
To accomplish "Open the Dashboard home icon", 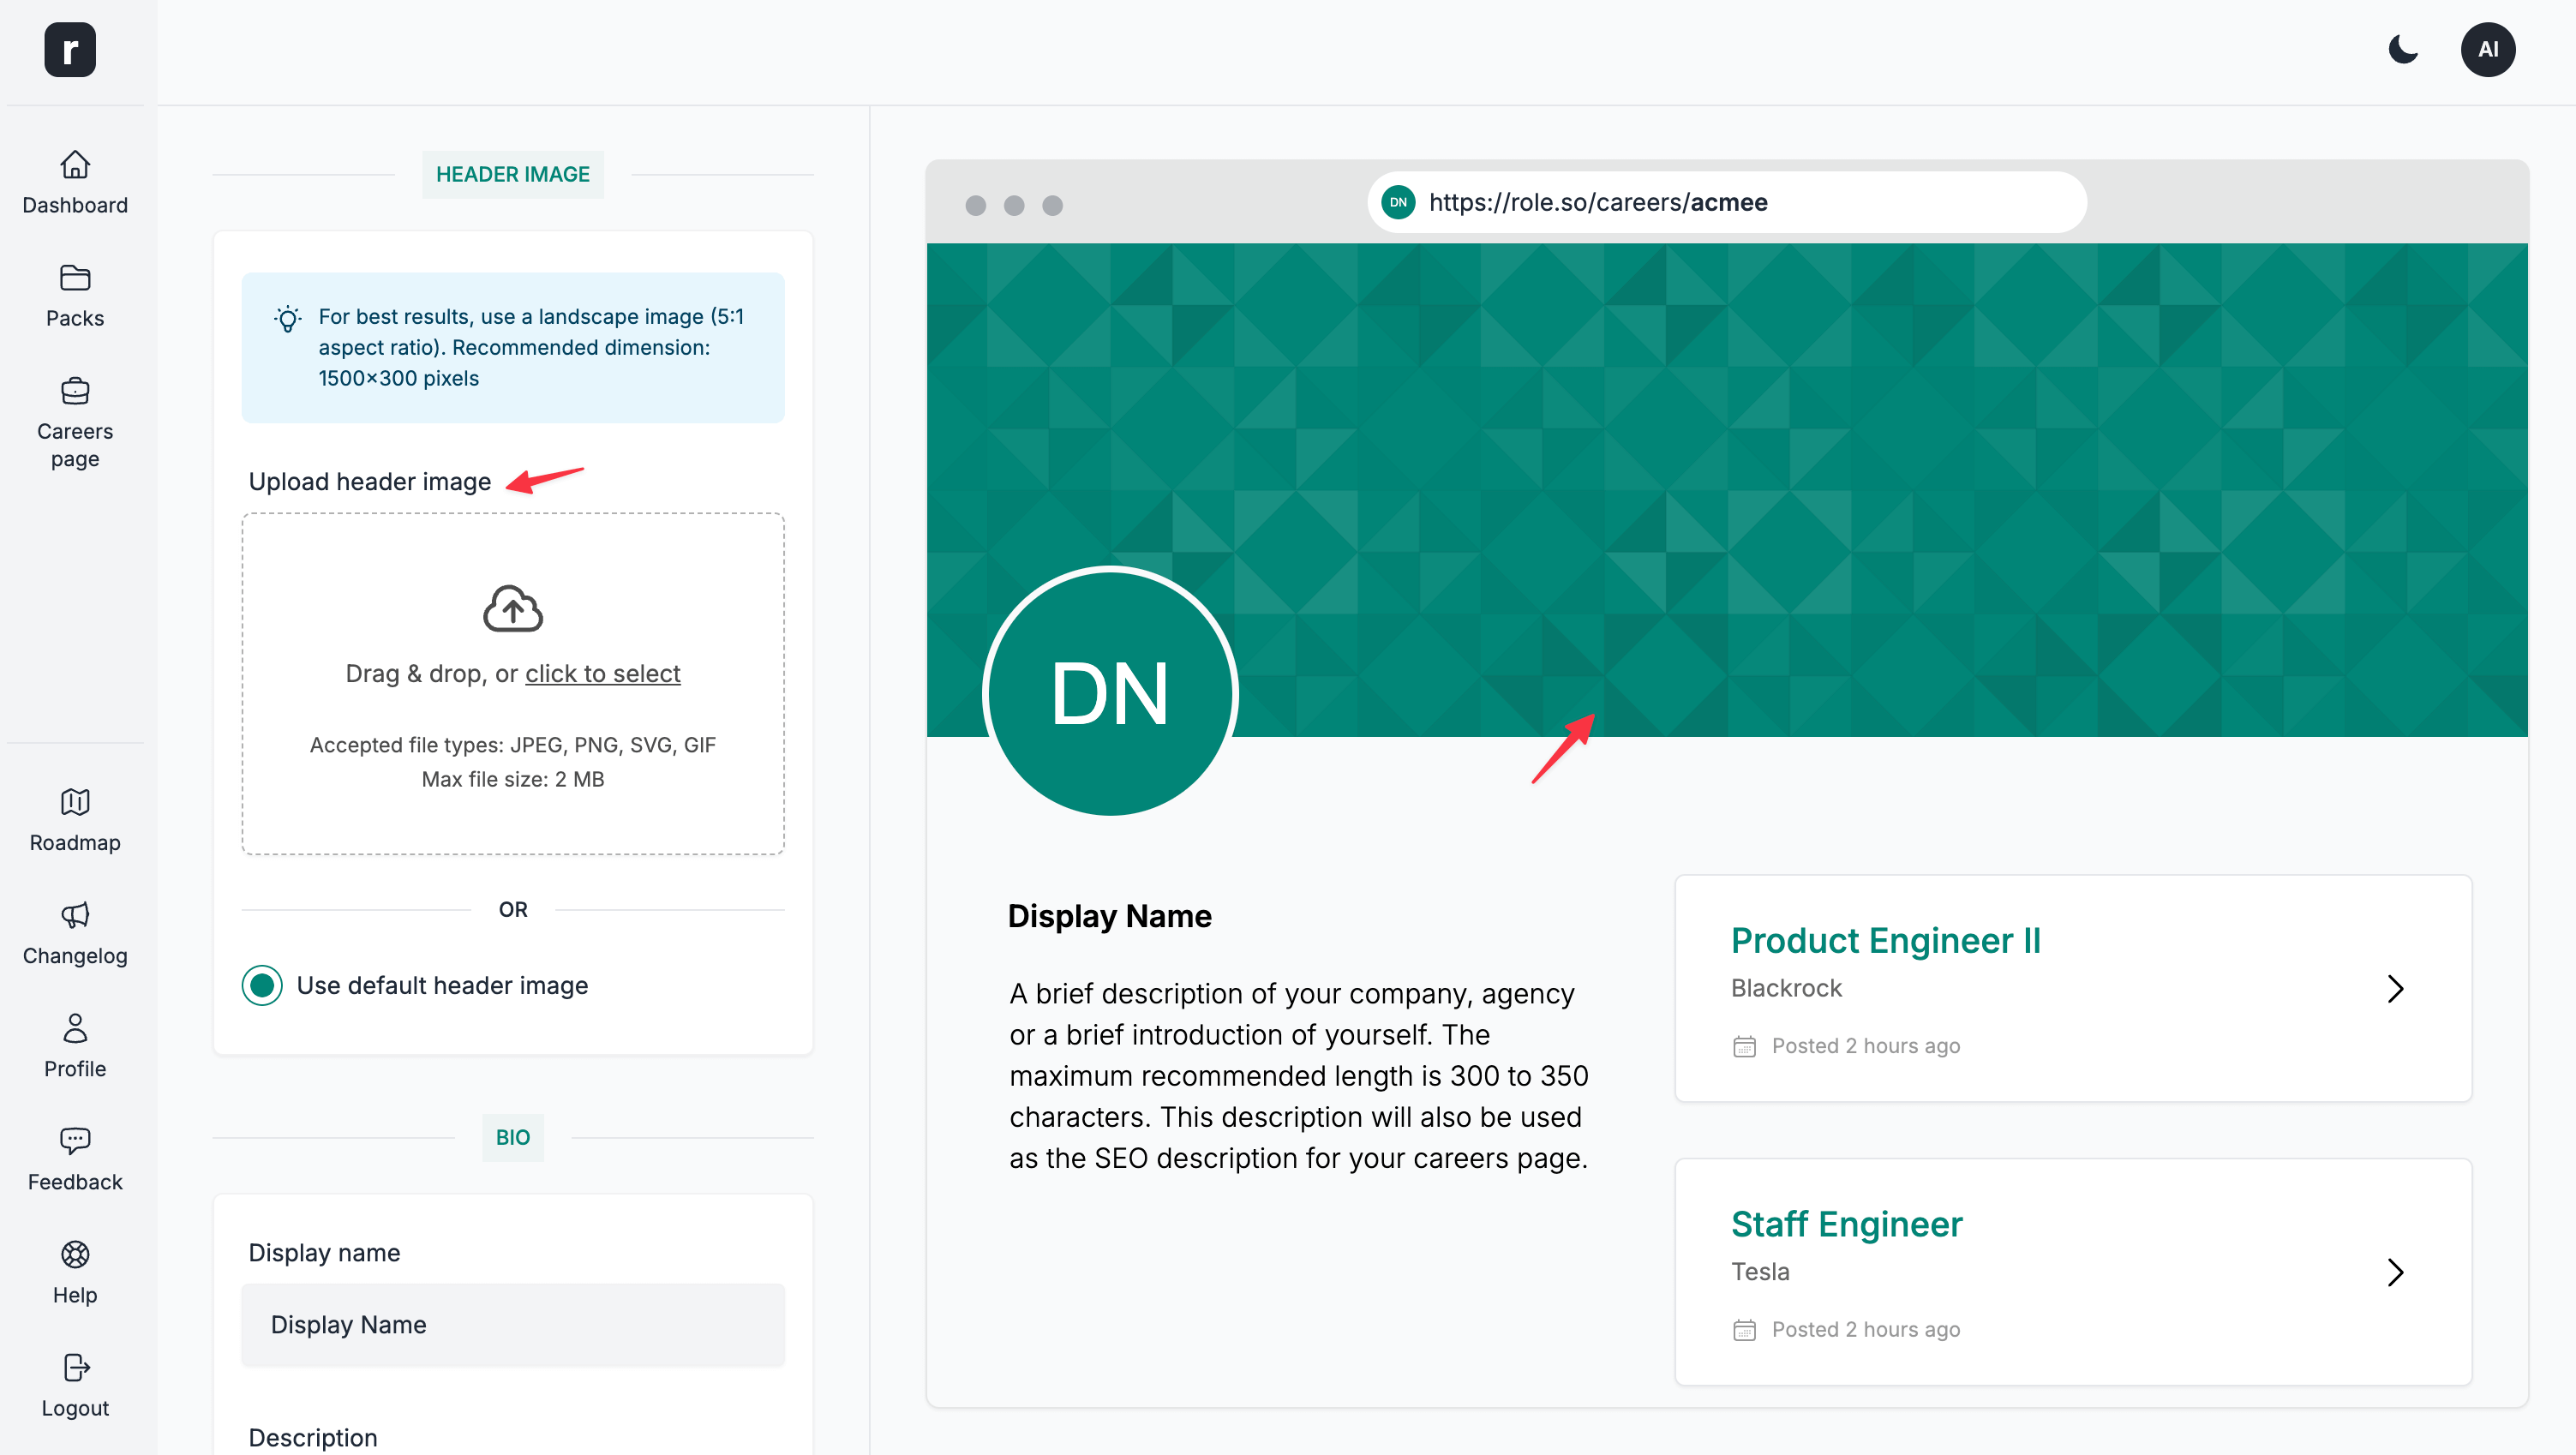I will [75, 164].
